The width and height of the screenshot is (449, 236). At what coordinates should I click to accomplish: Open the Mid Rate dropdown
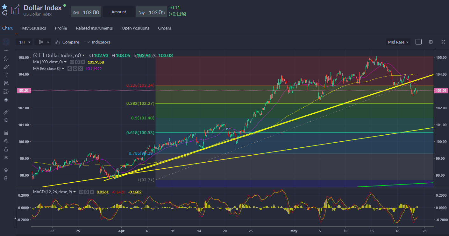(x=398, y=42)
